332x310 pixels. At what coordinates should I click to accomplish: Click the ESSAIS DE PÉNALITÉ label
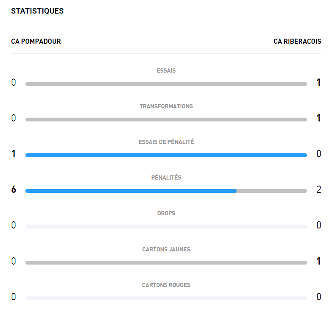(x=166, y=142)
